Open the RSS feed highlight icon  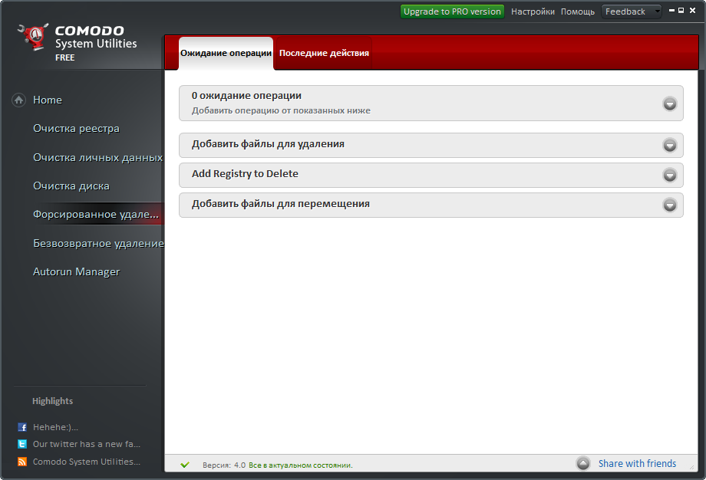click(x=22, y=462)
